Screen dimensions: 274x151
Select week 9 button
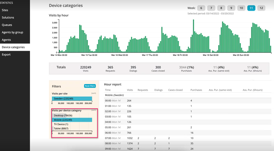pyautogui.click(x=231, y=8)
